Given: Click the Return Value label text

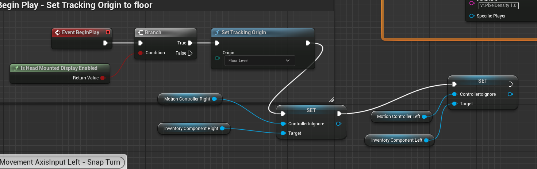Looking at the screenshot, I should pos(85,78).
